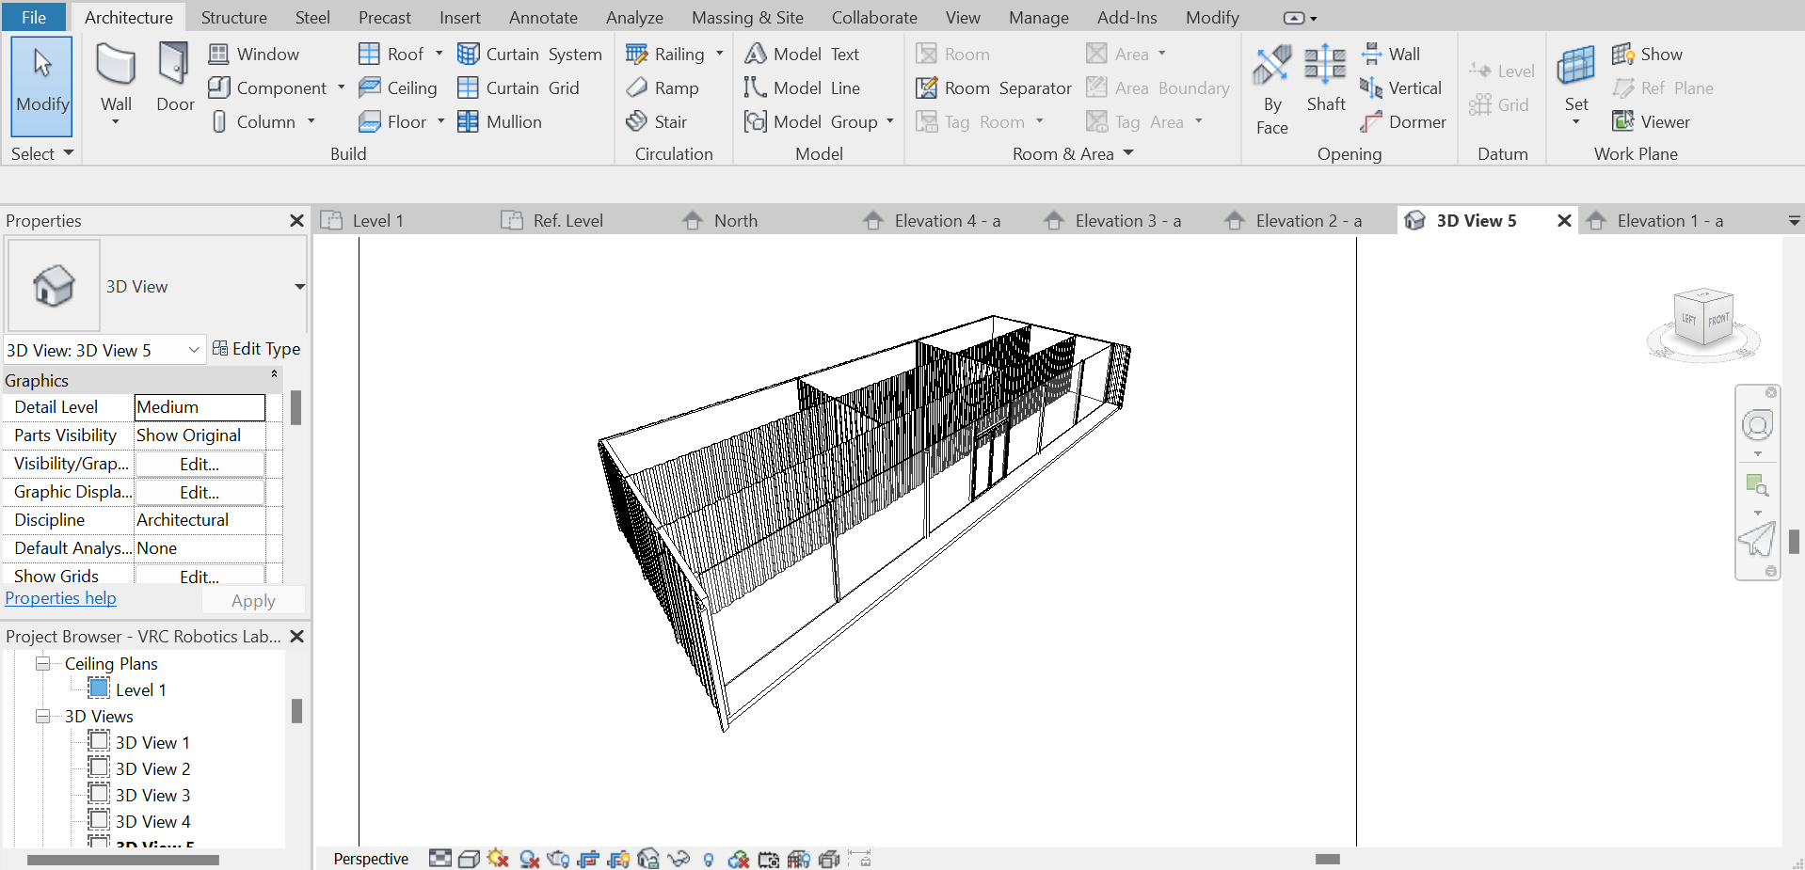Open the Railing dropdown arrow
Viewport: 1805px width, 870px height.
719,54
